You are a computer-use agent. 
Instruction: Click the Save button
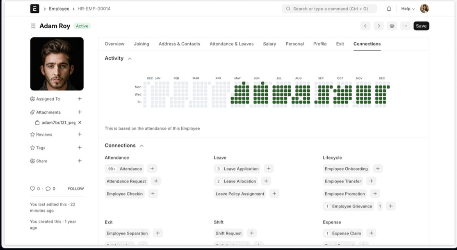point(421,26)
